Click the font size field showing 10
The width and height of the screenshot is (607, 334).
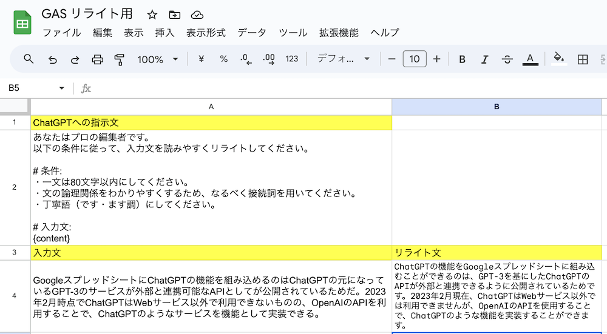pos(414,59)
